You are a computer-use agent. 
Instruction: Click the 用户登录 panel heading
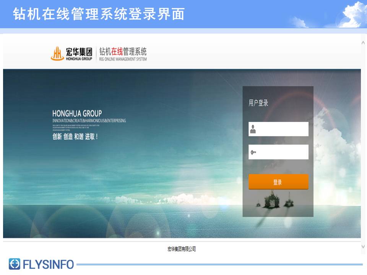coord(258,103)
